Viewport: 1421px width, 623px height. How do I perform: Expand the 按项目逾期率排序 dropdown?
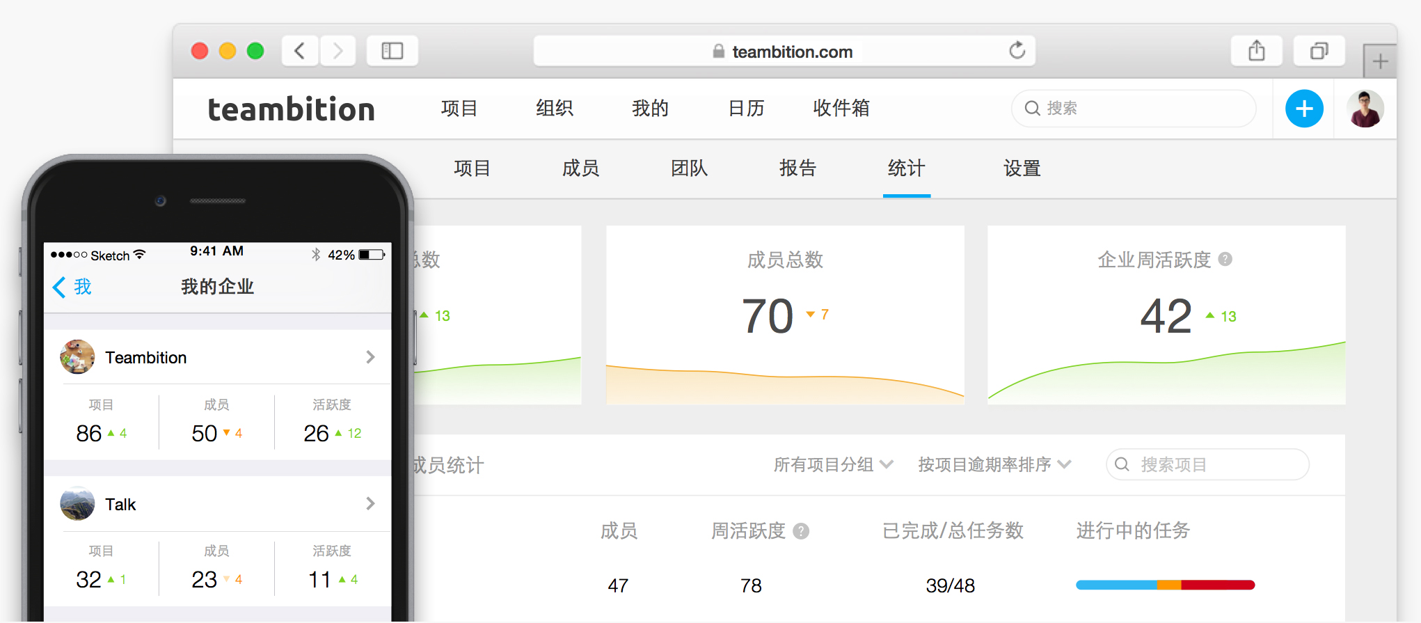pos(995,464)
